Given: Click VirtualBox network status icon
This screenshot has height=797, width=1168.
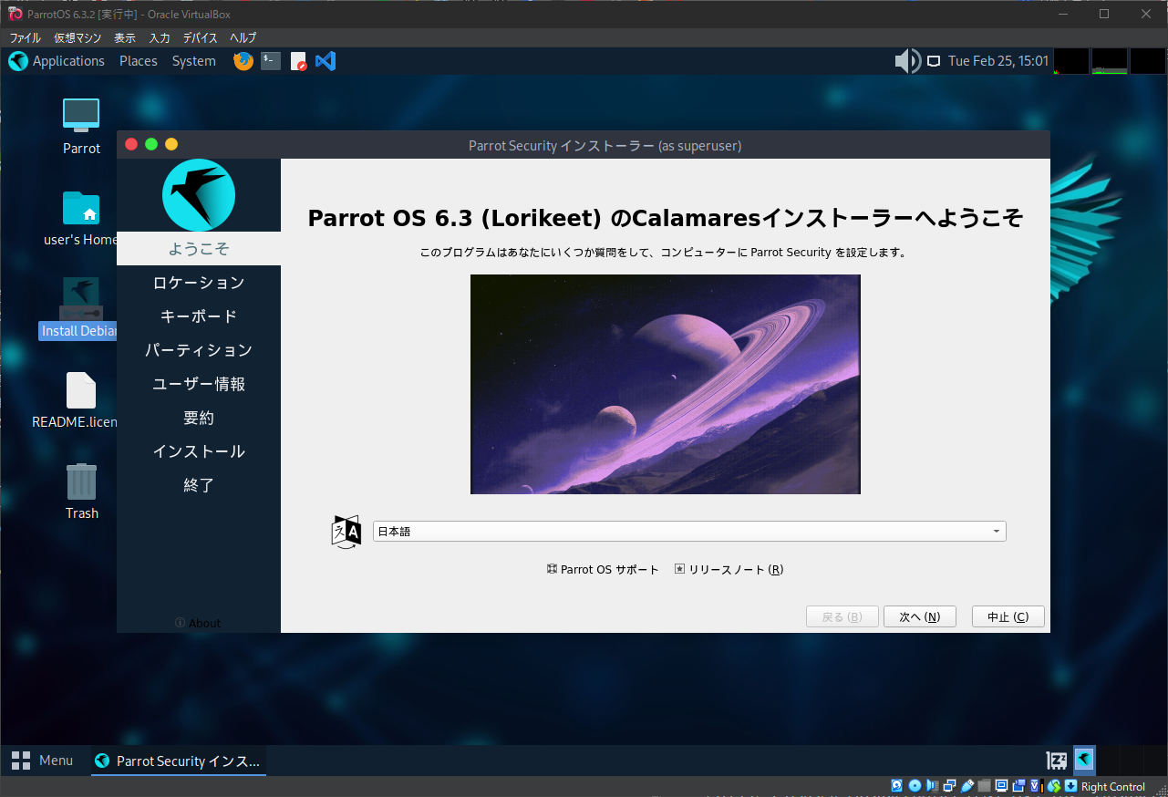Looking at the screenshot, I should coord(949,786).
